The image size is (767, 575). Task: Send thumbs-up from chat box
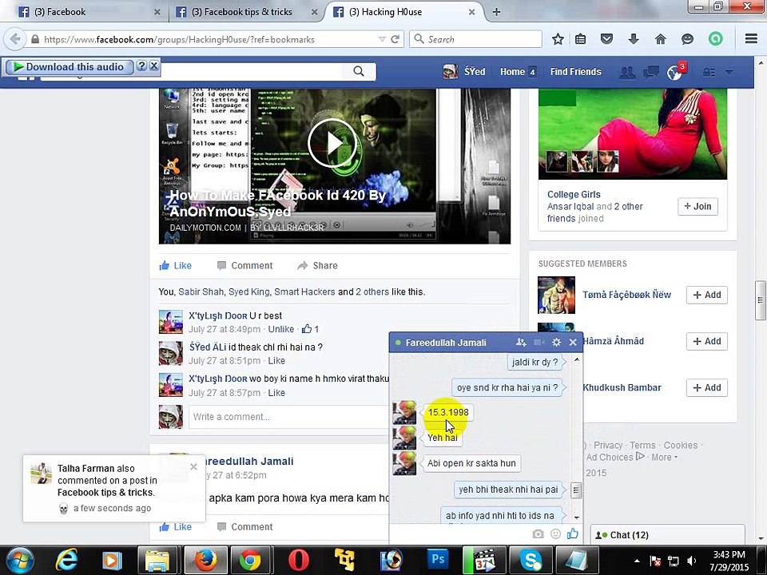coord(572,533)
